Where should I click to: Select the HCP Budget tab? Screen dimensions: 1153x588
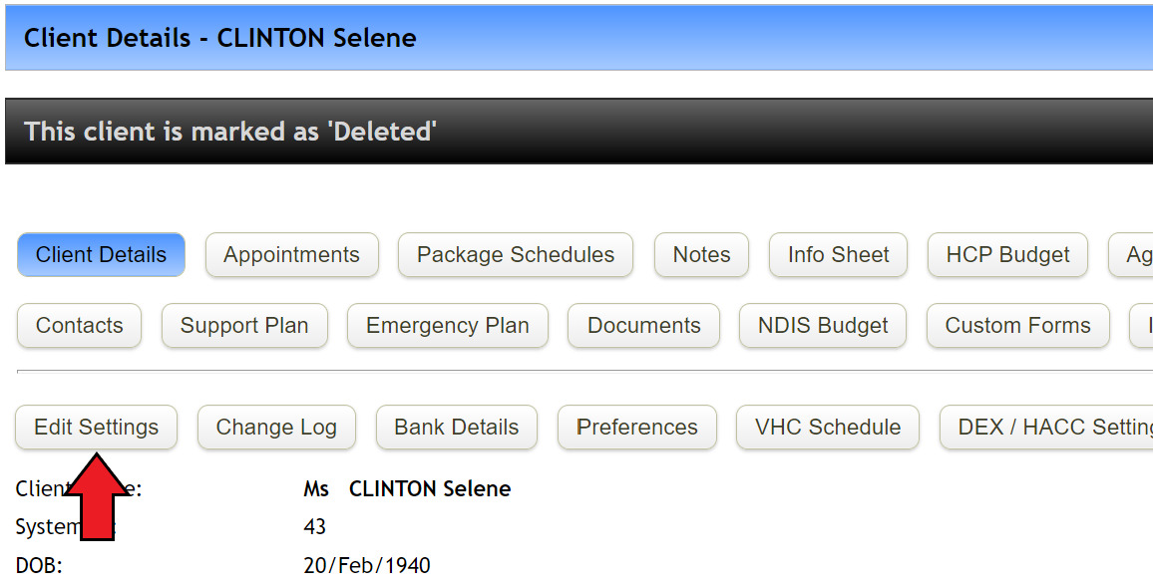coord(1007,255)
